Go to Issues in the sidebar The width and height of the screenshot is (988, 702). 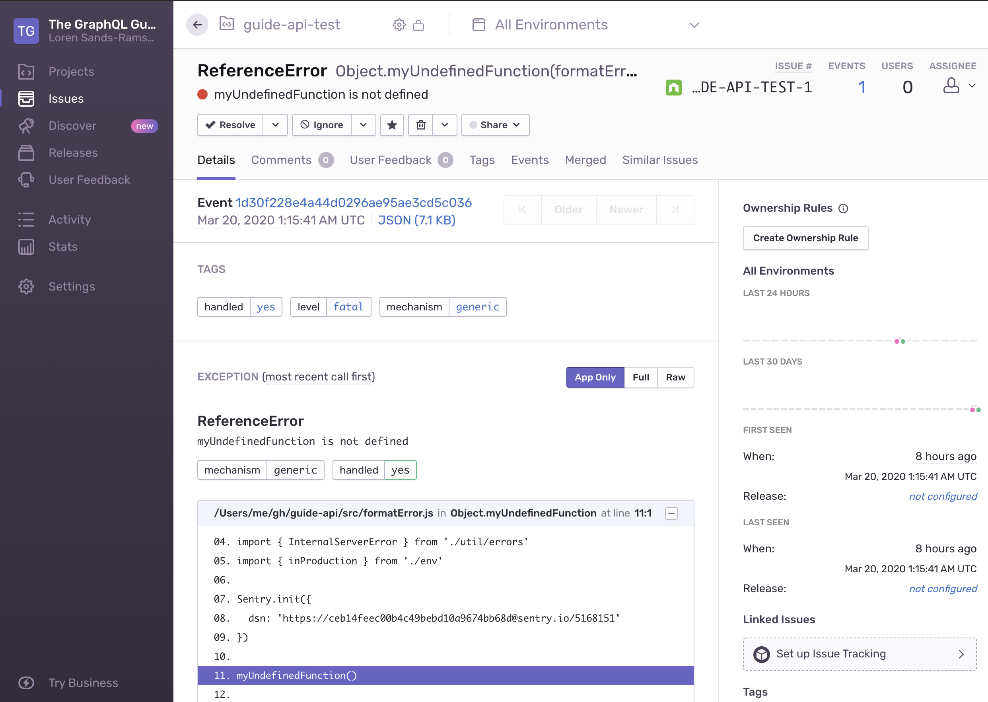(x=66, y=99)
